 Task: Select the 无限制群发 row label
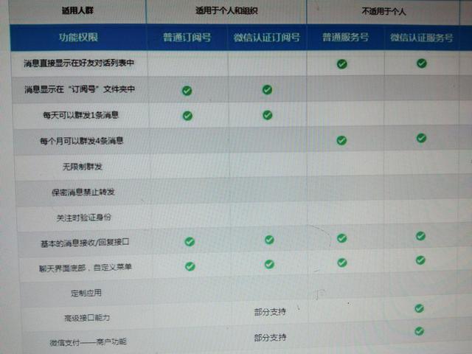(83, 167)
